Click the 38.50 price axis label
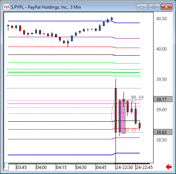Viewport: 176px width, 174px height. (161, 140)
